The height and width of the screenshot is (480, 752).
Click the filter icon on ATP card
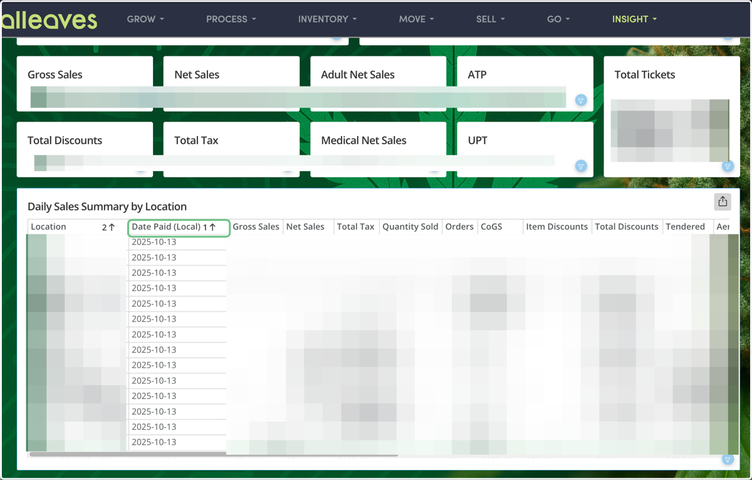pyautogui.click(x=581, y=100)
